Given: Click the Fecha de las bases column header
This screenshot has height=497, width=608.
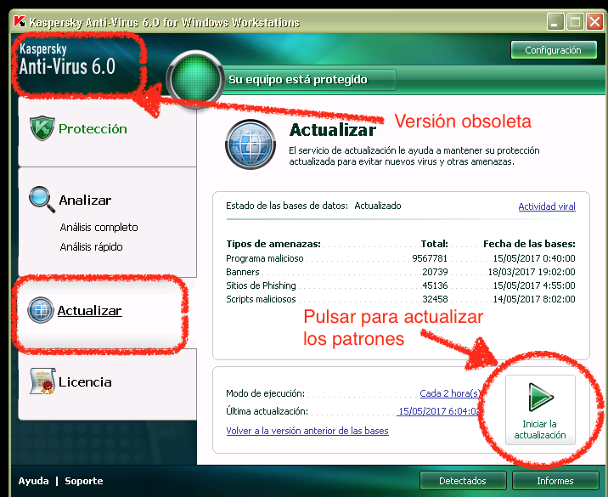Looking at the screenshot, I should tap(529, 244).
